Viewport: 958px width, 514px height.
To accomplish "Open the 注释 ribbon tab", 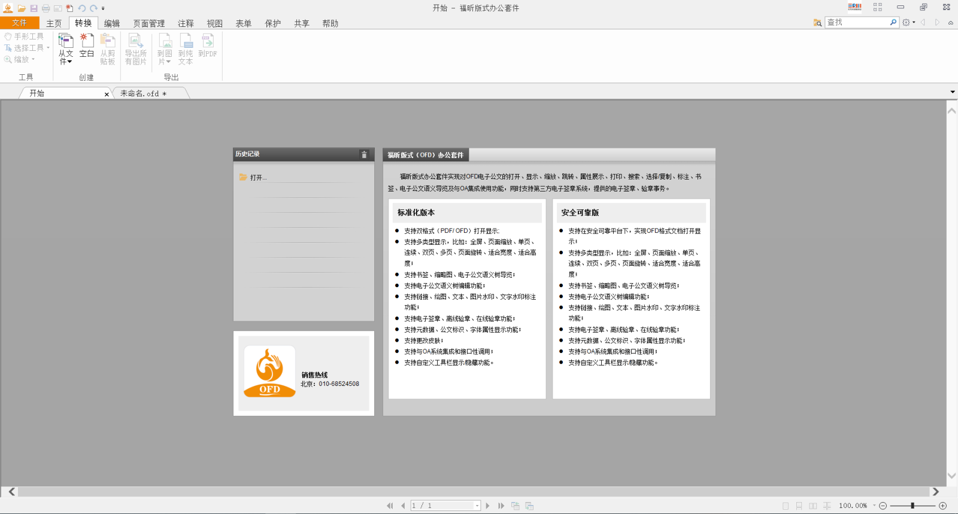I will [186, 23].
